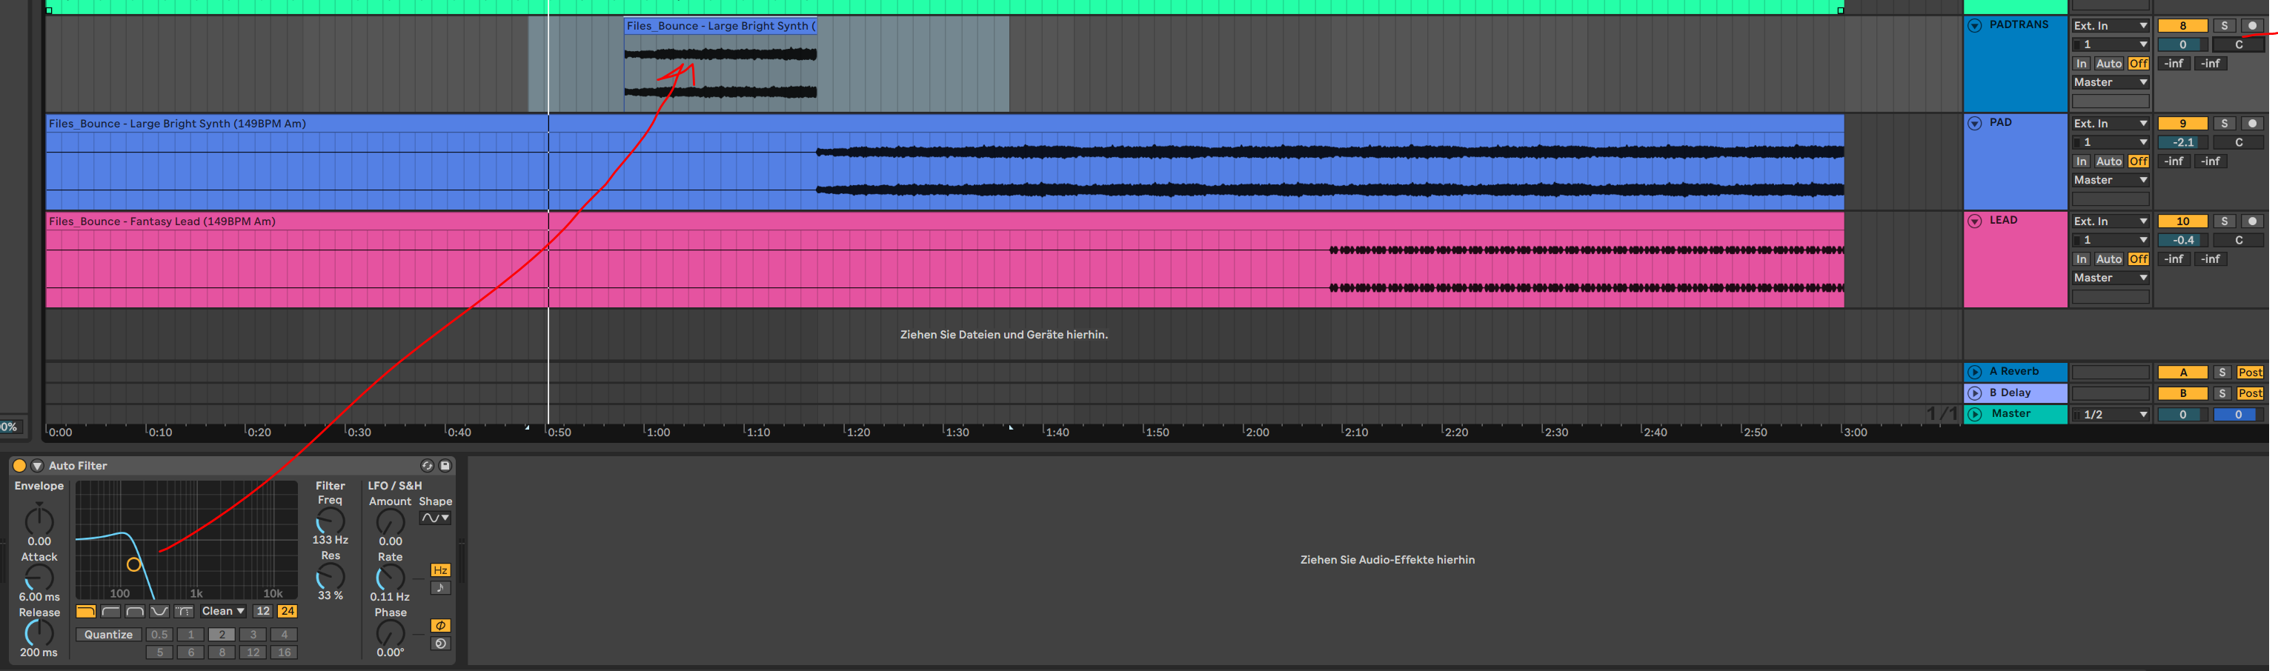Viewport: 2278px width, 671px height.
Task: Select the 12 dB filter slope
Action: [x=262, y=612]
